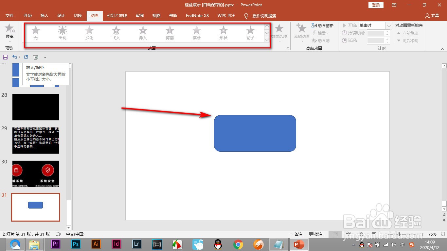
Task: Click 向后移动 reorder button
Action: [408, 41]
